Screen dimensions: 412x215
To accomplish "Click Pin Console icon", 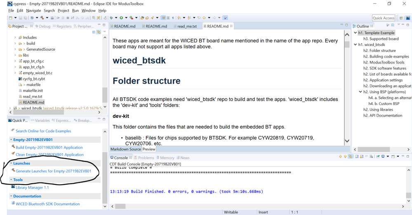I will pos(378,157).
